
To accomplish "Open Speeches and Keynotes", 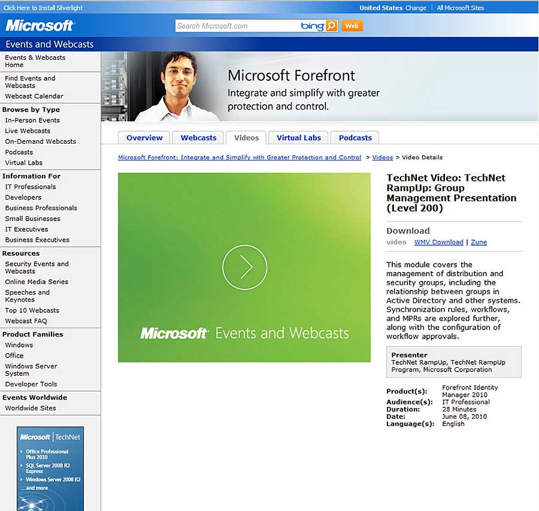I will tap(27, 296).
